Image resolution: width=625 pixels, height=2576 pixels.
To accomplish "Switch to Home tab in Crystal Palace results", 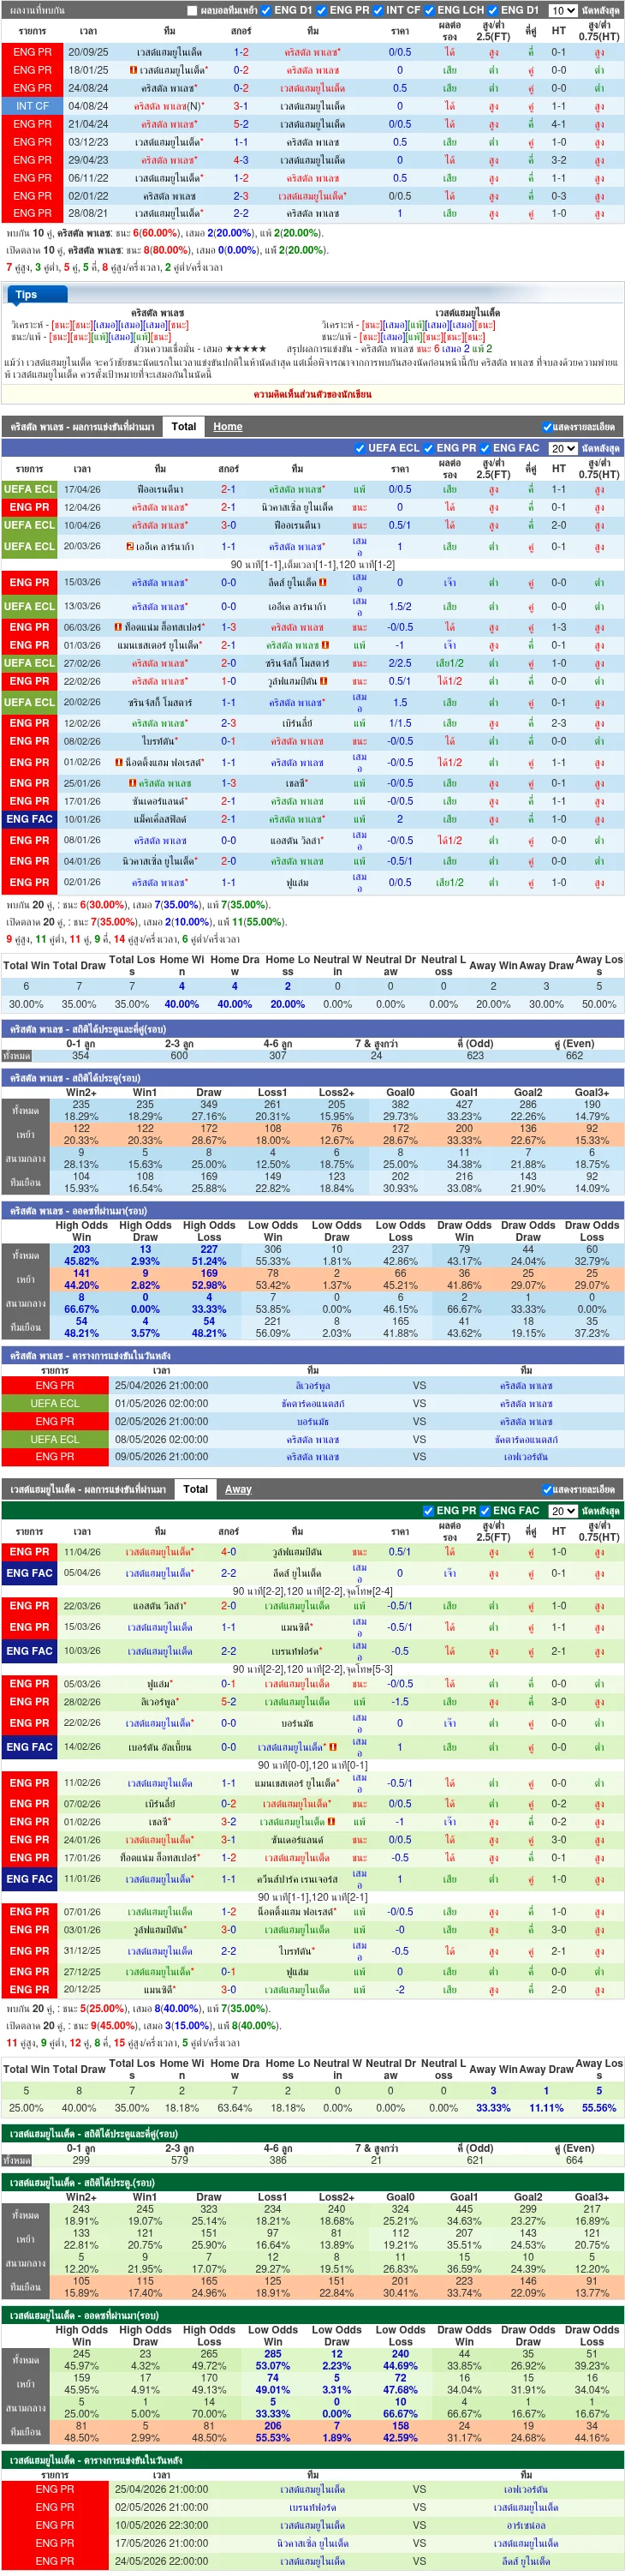I will 228,426.
